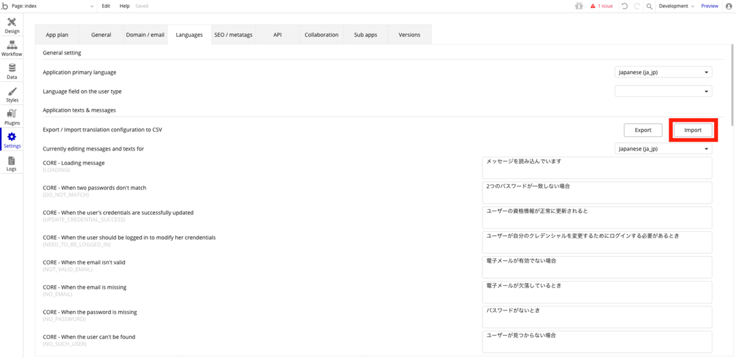Viewport: 736px width, 358px height.
Task: Open the Logs section in sidebar
Action: coord(12,163)
